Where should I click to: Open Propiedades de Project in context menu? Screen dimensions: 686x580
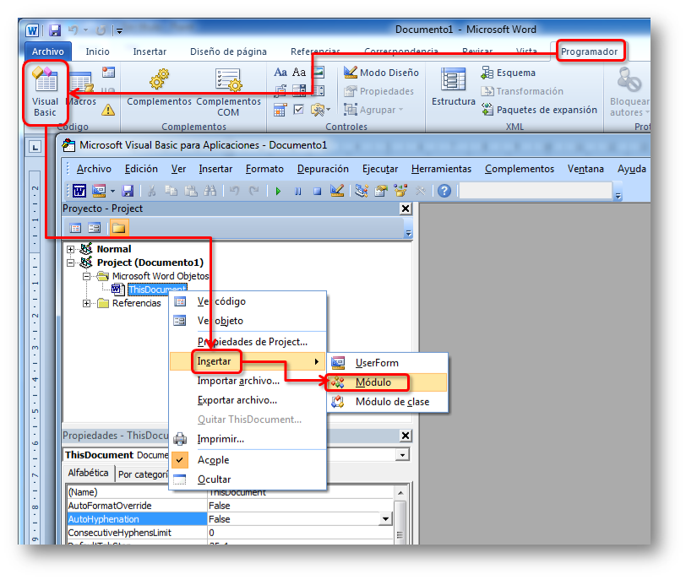coord(248,342)
